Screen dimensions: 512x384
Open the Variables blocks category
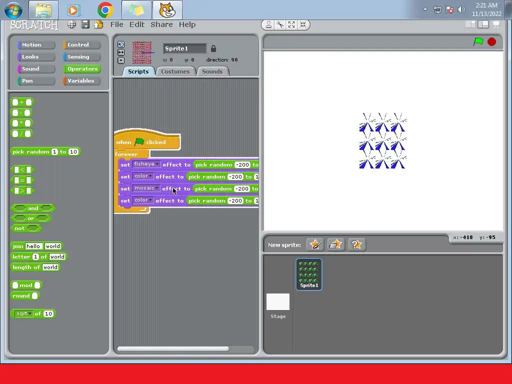82,81
